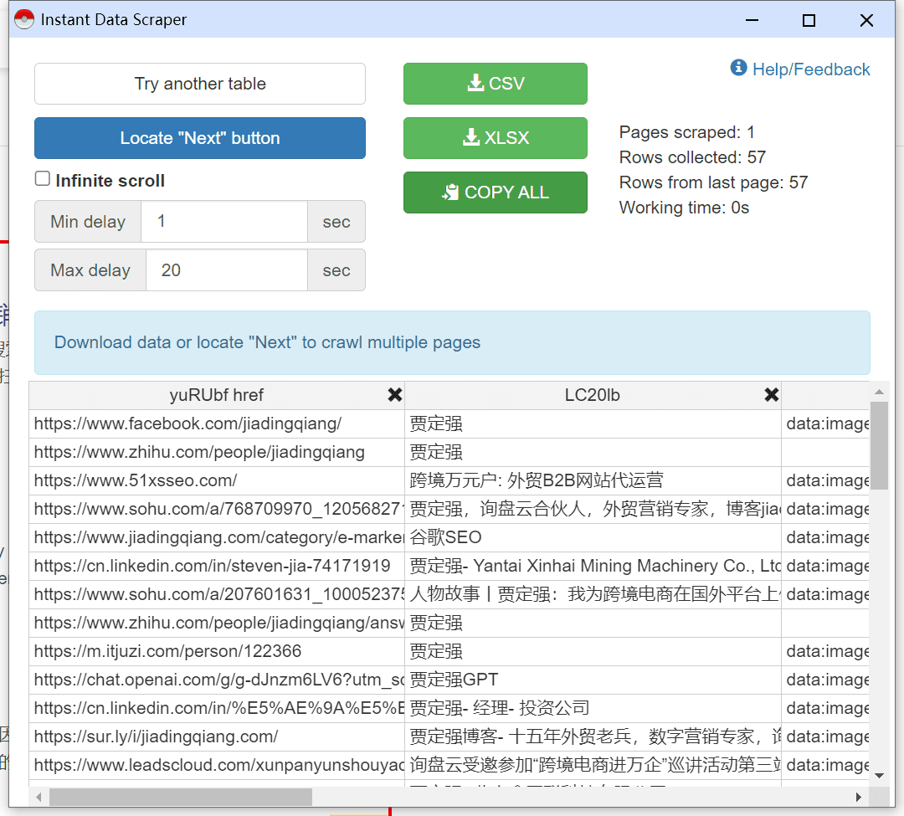Image resolution: width=904 pixels, height=816 pixels.
Task: Focus the Max delay input field
Action: 226,270
